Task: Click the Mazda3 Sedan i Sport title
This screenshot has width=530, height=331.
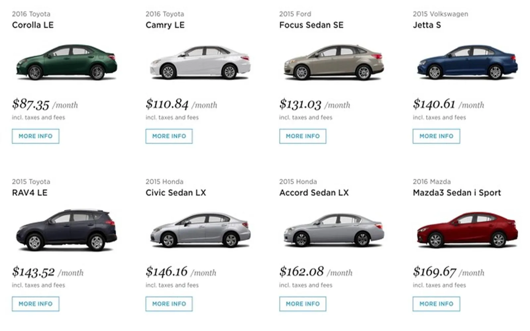Action: click(x=457, y=193)
